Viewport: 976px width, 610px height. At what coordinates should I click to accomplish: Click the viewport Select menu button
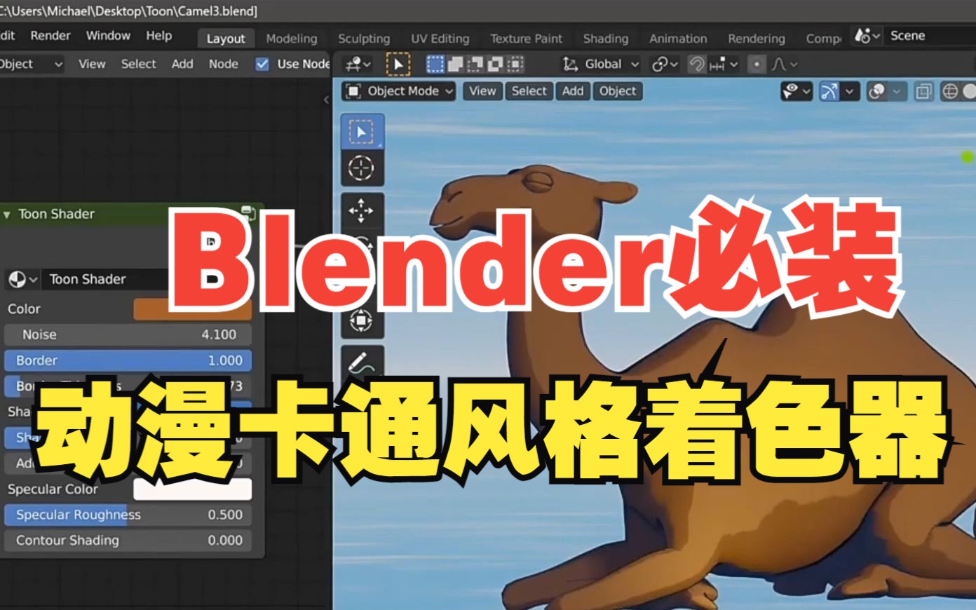click(529, 91)
